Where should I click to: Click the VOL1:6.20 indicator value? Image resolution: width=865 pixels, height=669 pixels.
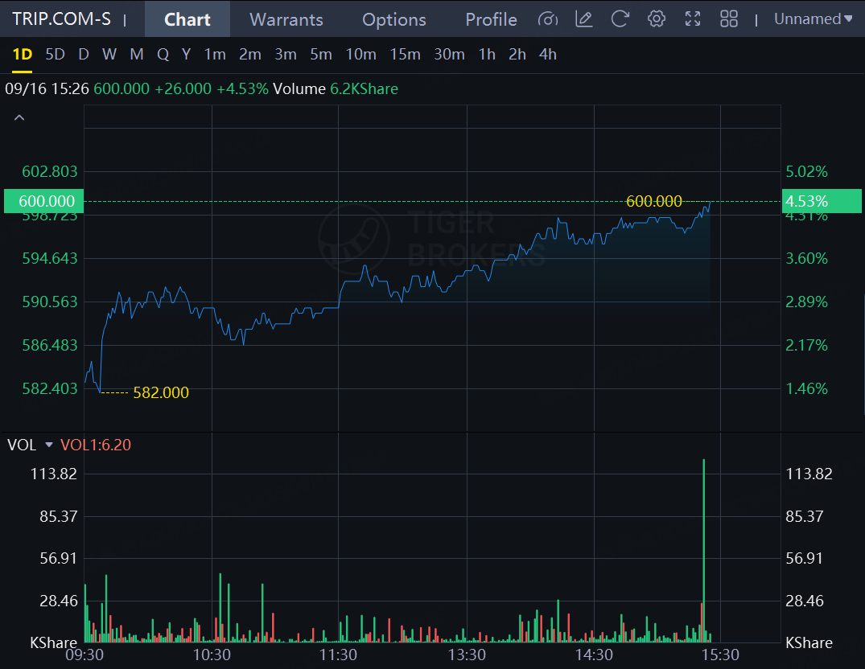coord(96,445)
